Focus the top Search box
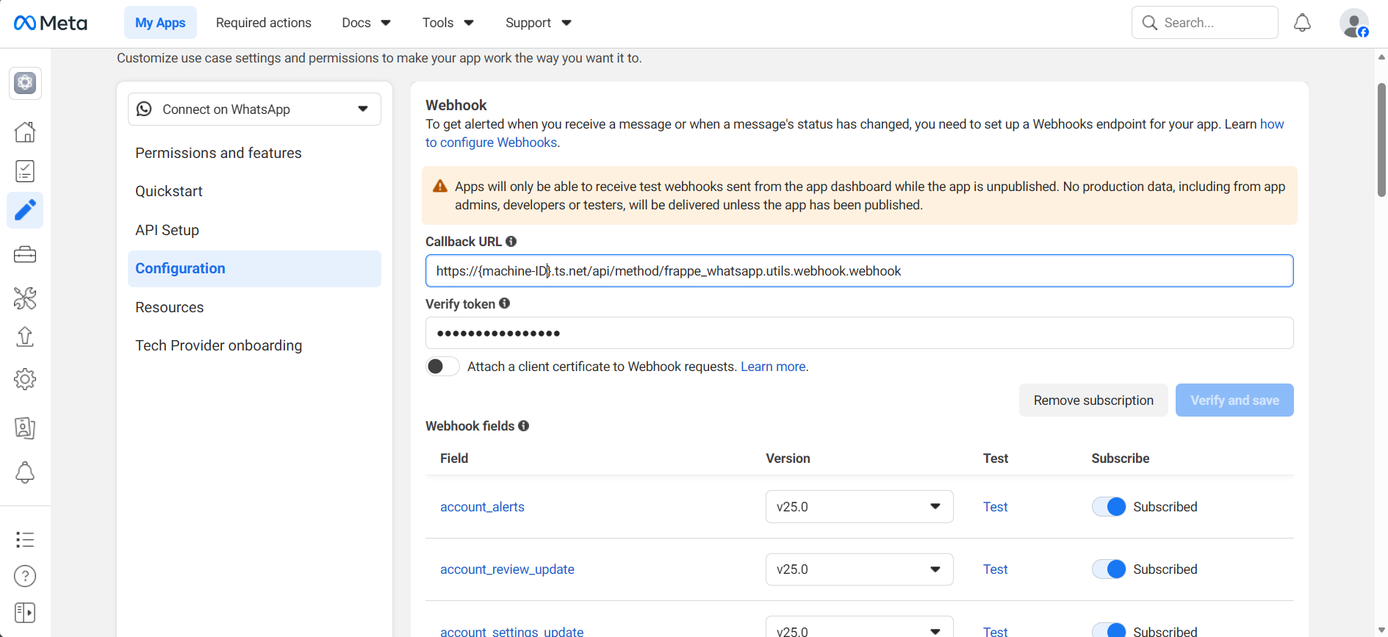The height and width of the screenshot is (637, 1388). coord(1204,23)
